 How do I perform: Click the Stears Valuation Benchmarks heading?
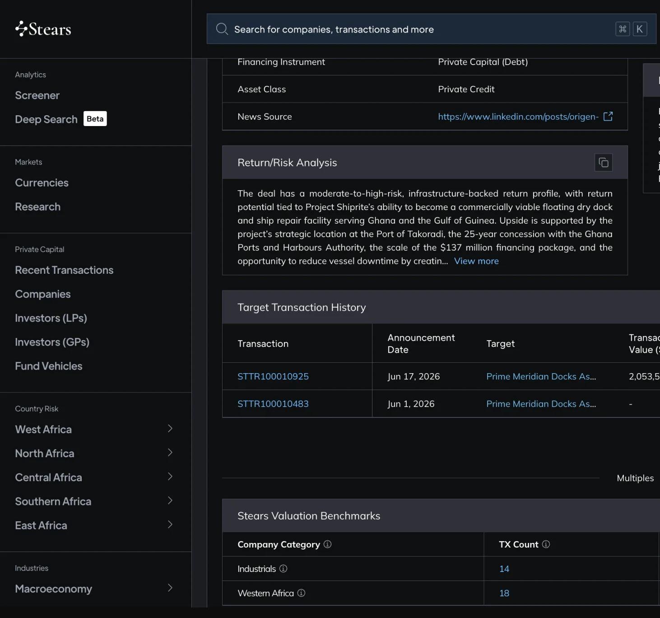(x=309, y=516)
